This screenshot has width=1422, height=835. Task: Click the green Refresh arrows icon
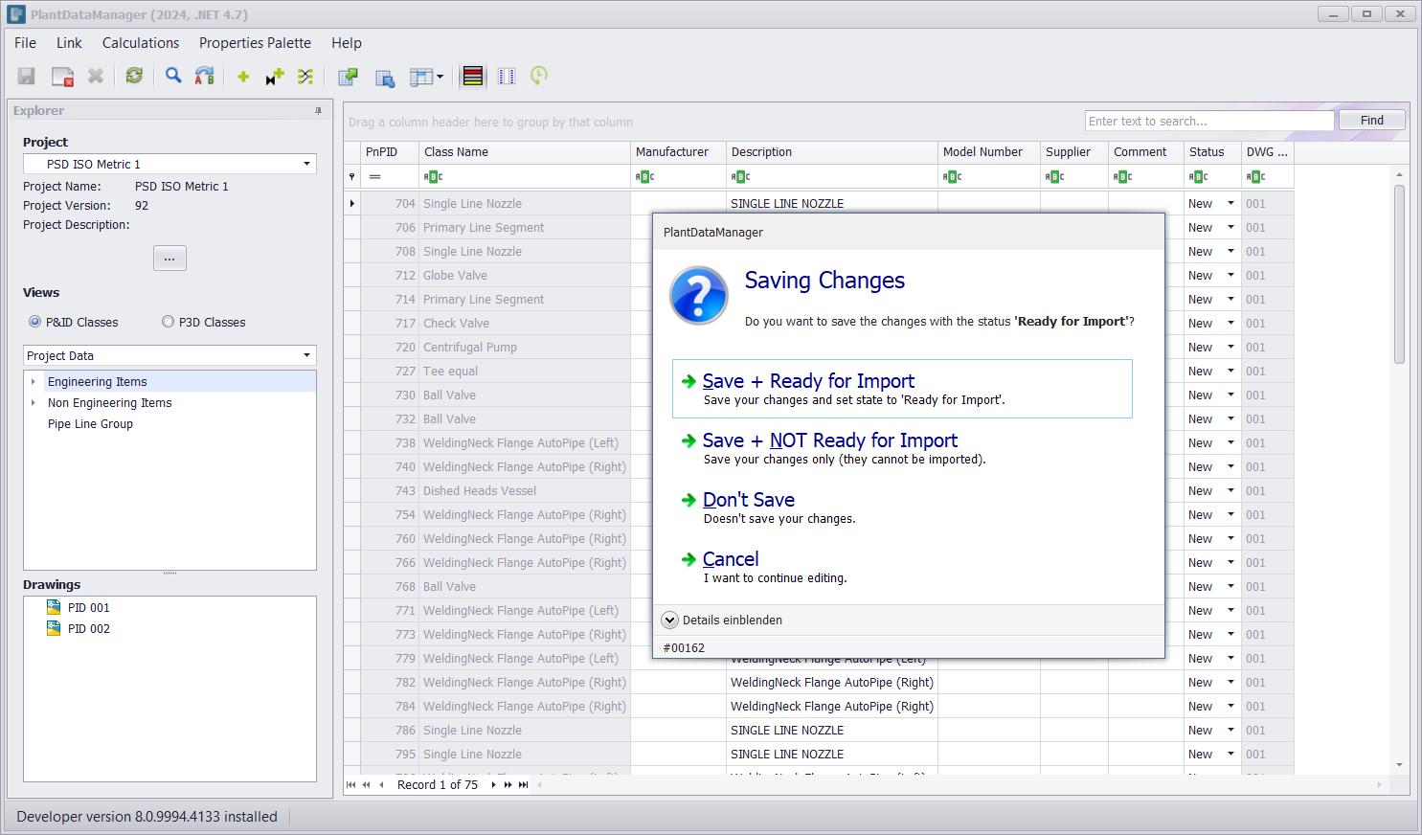click(x=134, y=76)
